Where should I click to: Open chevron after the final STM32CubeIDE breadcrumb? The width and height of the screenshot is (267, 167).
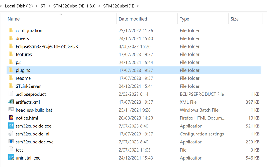tap(138, 6)
